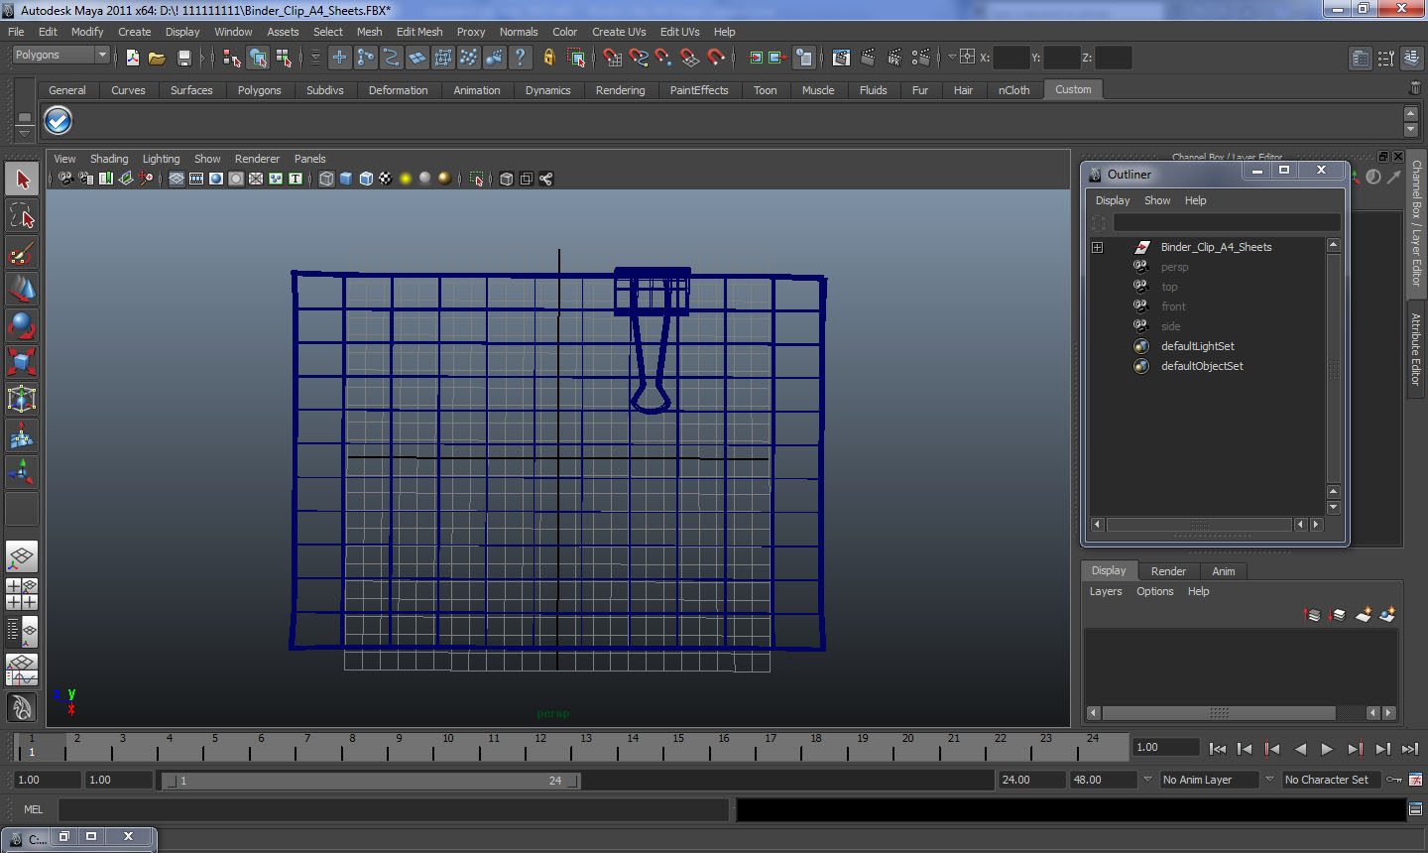Screen dimensions: 1428x853
Task: Start IPR render icon
Action: (x=894, y=58)
